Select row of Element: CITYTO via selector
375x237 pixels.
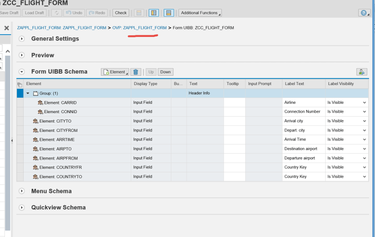click(x=20, y=121)
